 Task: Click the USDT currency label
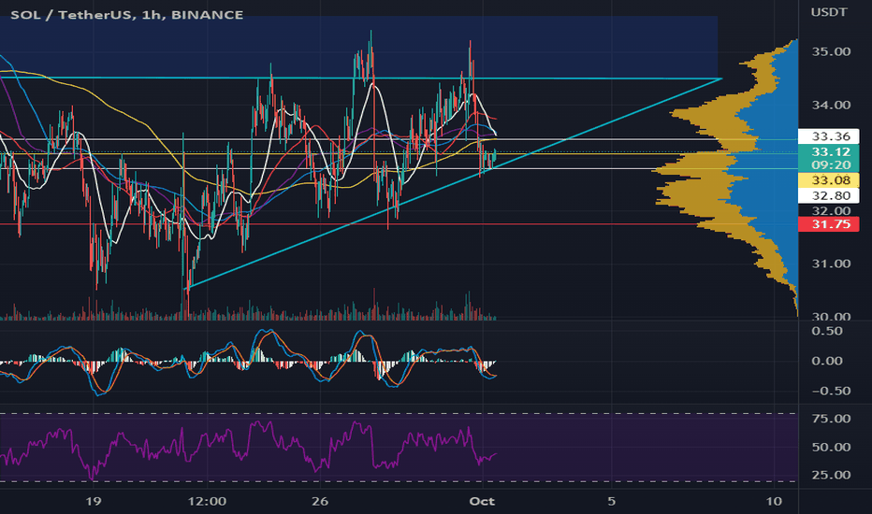click(x=829, y=12)
